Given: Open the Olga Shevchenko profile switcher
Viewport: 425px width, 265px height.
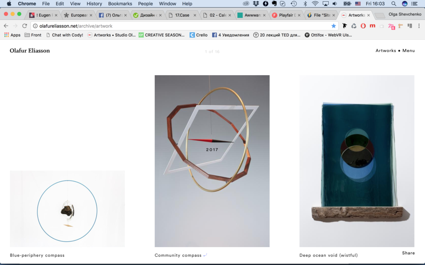Looking at the screenshot, I should click(405, 14).
